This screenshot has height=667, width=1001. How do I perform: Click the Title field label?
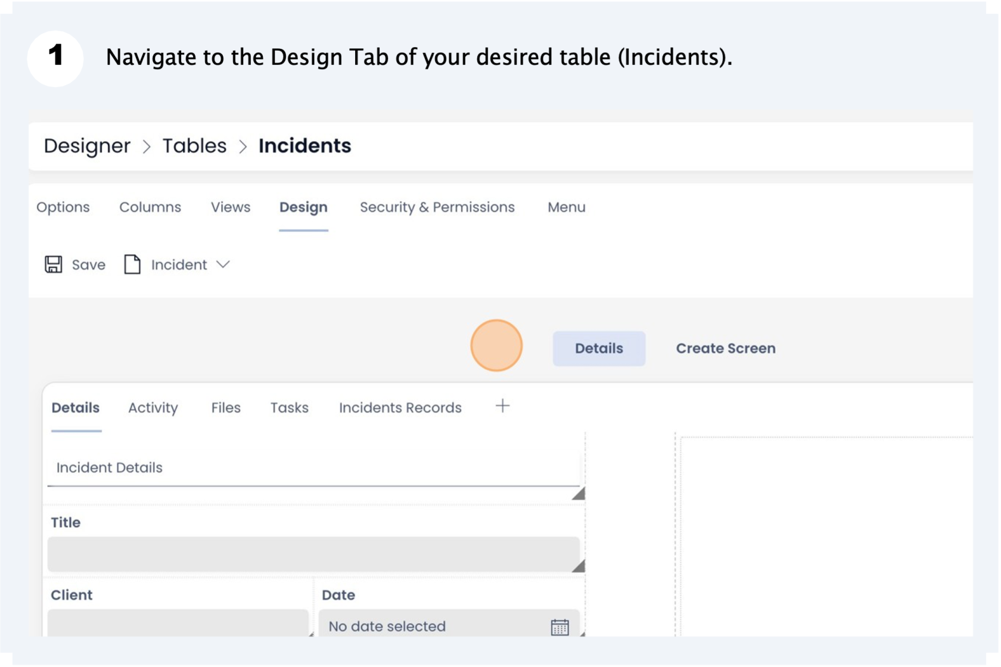tap(66, 523)
